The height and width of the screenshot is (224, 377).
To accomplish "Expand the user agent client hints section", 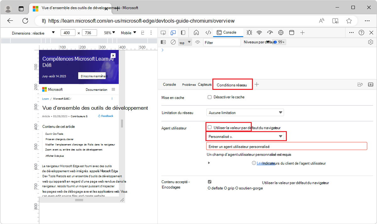I will pyautogui.click(x=209, y=163).
